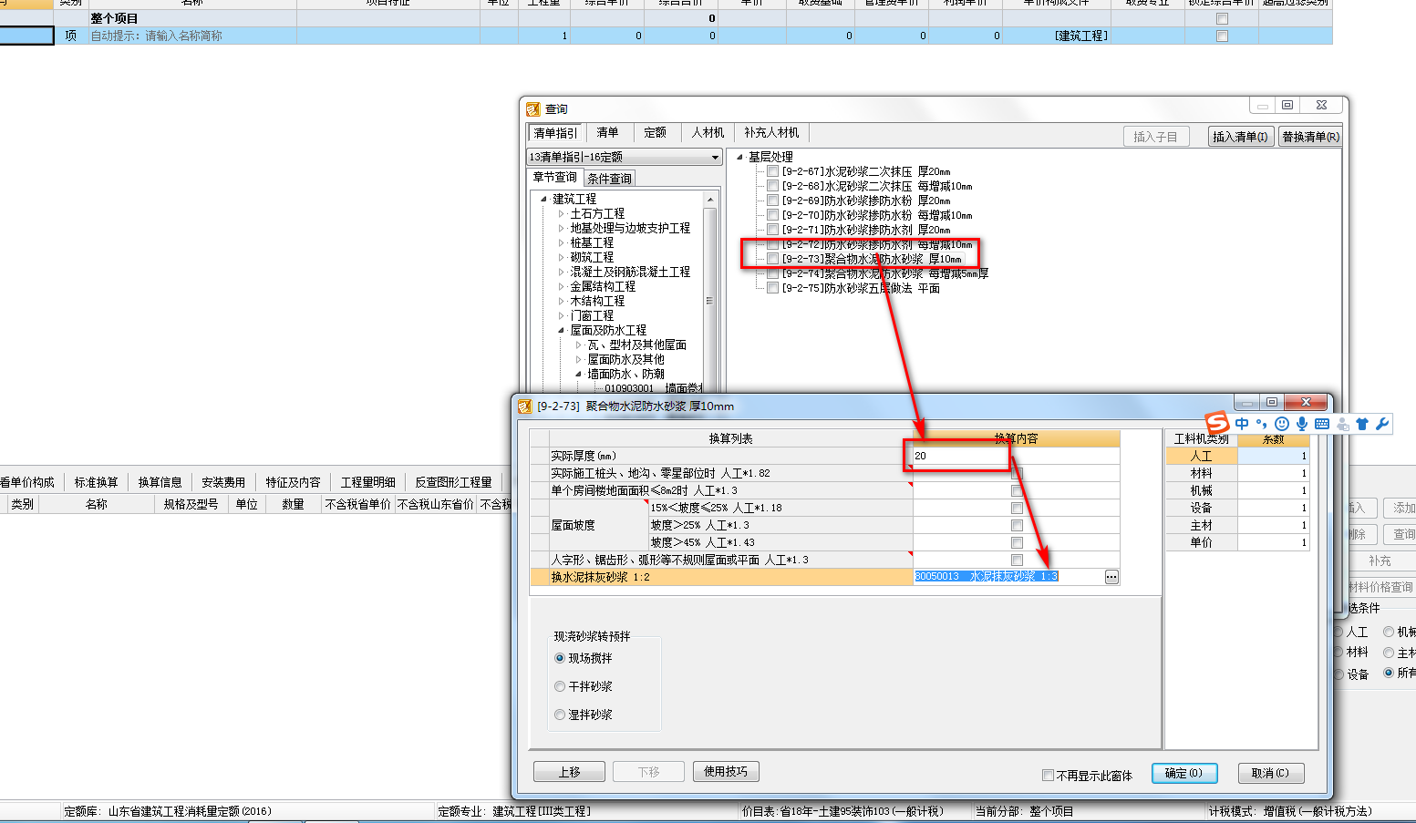The image size is (1416, 823).
Task: Click the 80050013 水泥抹灰砂浆 1:3 field
Action: tap(1008, 577)
